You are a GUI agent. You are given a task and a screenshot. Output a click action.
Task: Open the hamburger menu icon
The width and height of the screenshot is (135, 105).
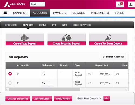[5, 13]
